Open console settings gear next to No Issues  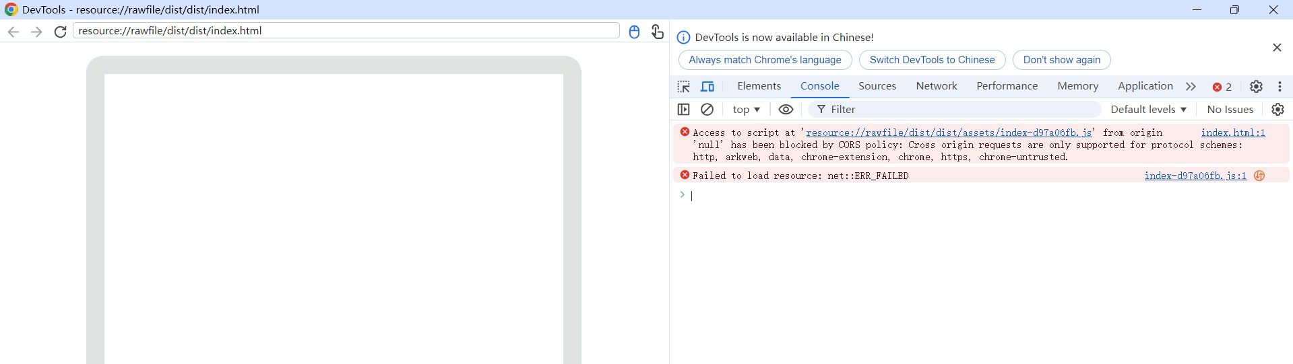[1278, 110]
